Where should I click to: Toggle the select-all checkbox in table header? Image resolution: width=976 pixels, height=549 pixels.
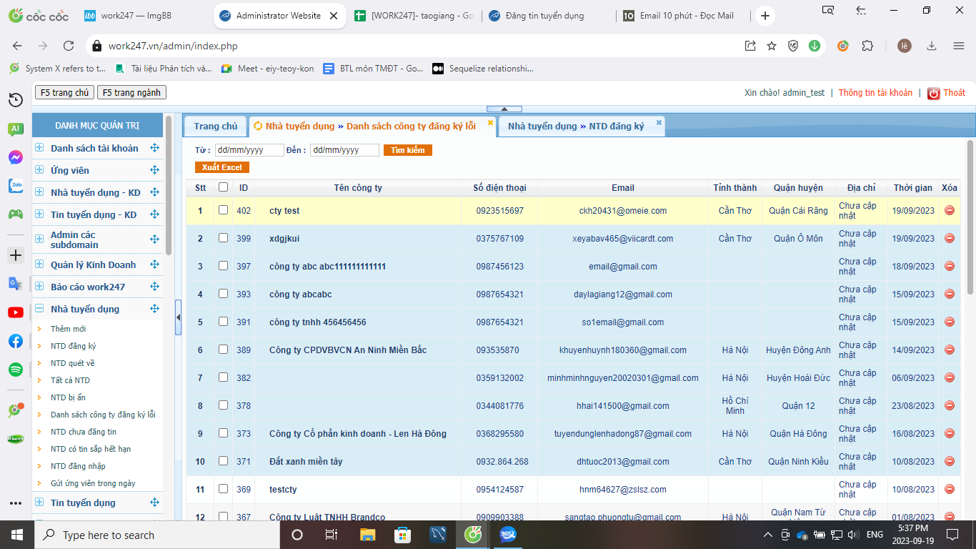click(223, 187)
